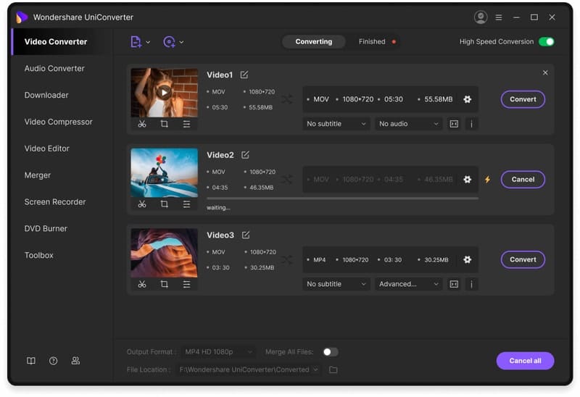Open output settings gear for Video2

pyautogui.click(x=467, y=179)
